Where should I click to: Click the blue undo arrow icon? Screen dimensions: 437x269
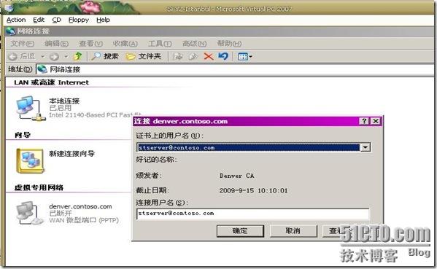(x=223, y=57)
